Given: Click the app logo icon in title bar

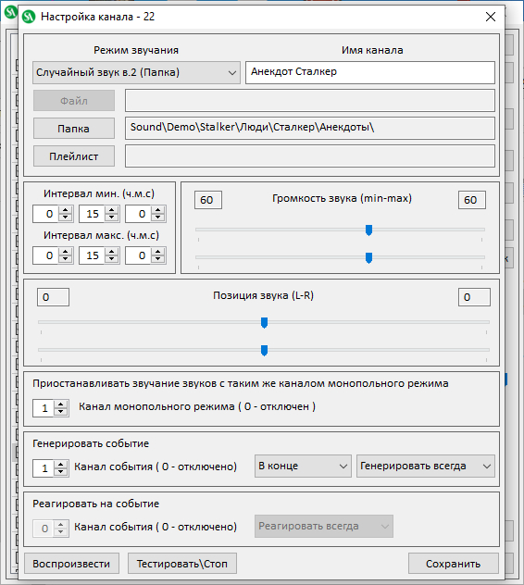Looking at the screenshot, I should point(29,17).
